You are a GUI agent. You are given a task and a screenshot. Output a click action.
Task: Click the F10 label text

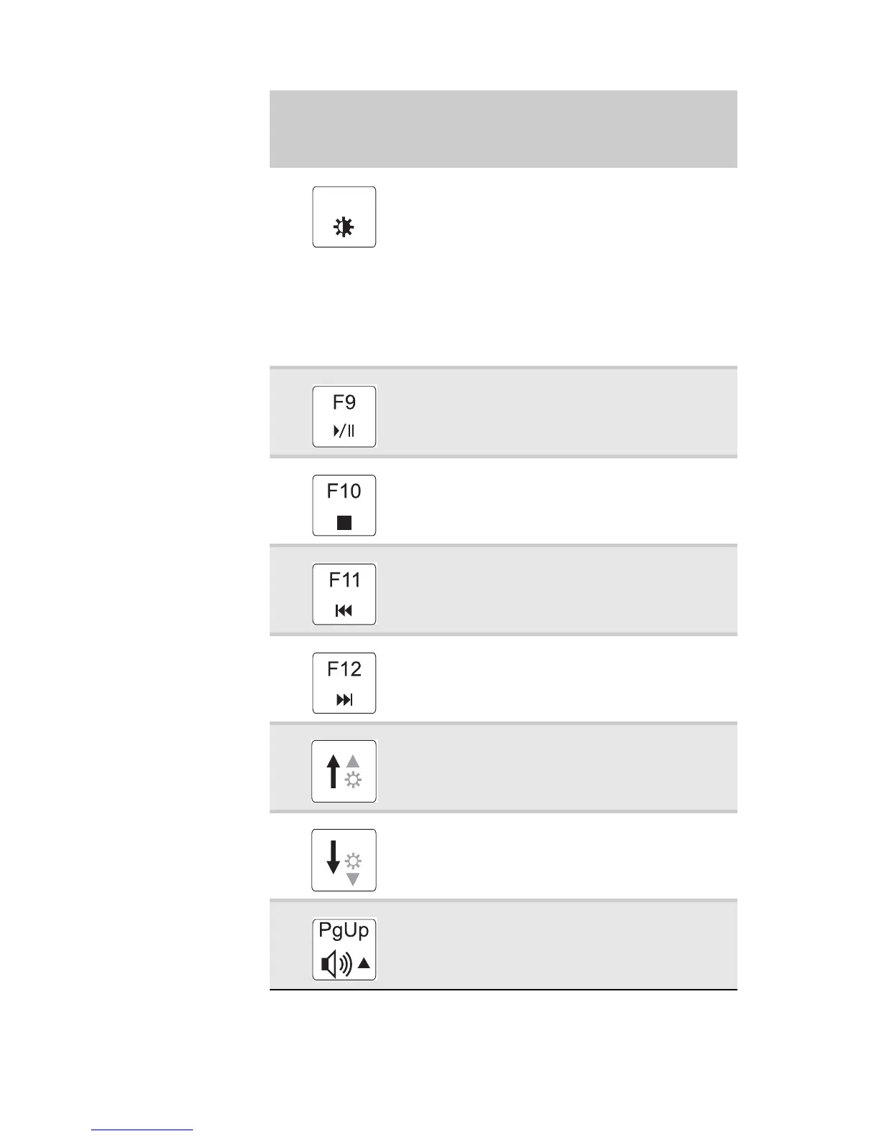tap(344, 491)
